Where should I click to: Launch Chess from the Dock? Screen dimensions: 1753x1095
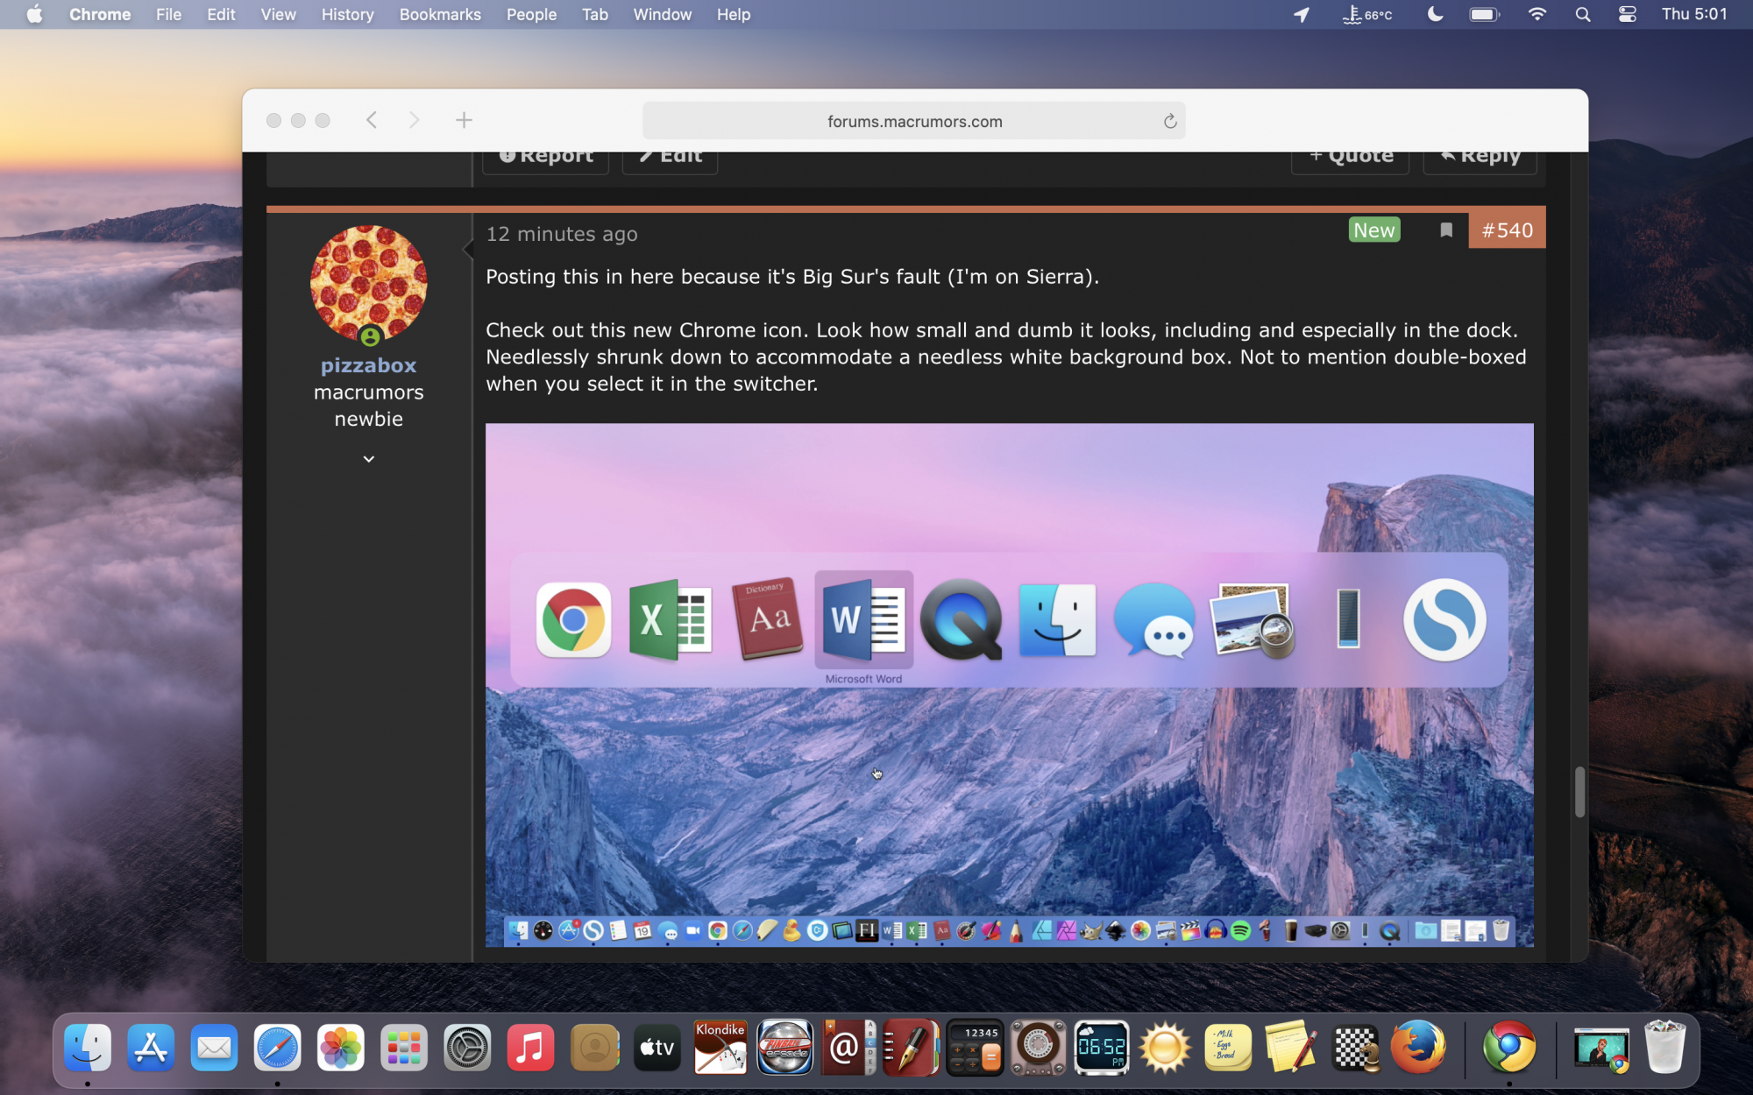1355,1048
